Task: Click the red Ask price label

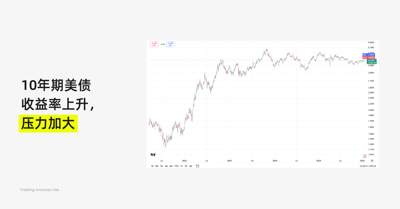Action: pyautogui.click(x=369, y=58)
